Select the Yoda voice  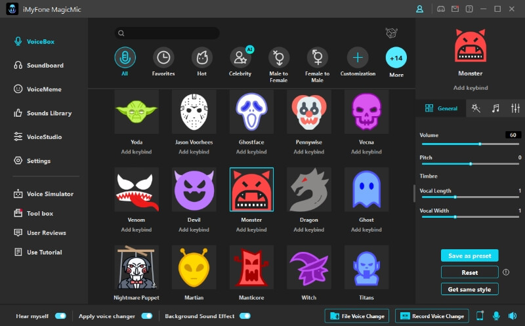tap(136, 112)
